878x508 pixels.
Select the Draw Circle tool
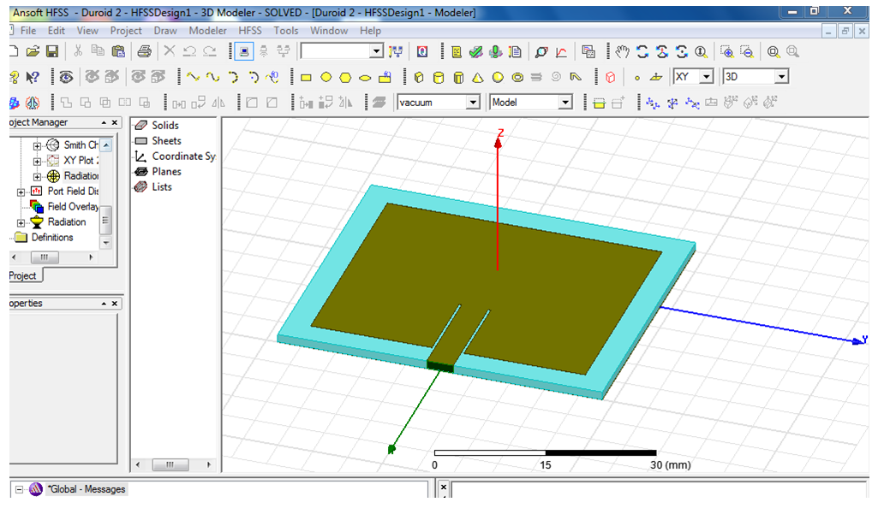tap(326, 77)
